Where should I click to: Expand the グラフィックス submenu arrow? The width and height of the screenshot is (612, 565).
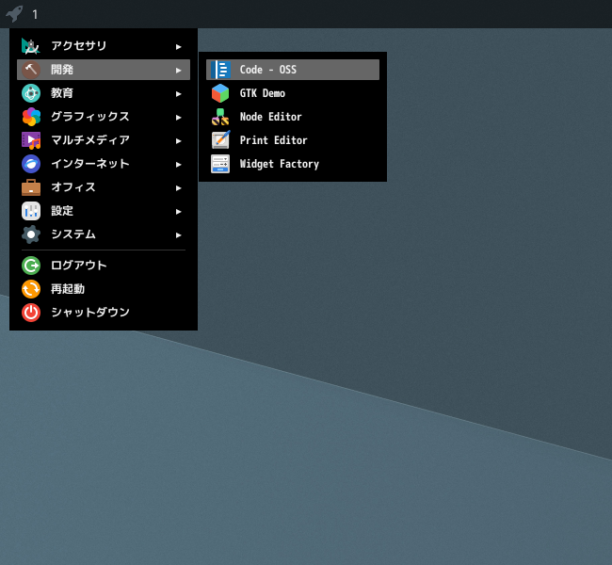click(178, 117)
